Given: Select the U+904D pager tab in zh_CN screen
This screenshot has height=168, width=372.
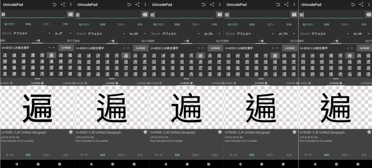Looking at the screenshot, I should tap(186, 83).
